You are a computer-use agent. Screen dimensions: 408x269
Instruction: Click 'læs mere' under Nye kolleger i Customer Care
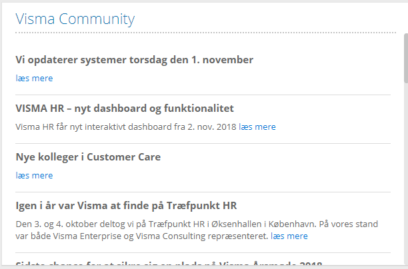(x=34, y=175)
